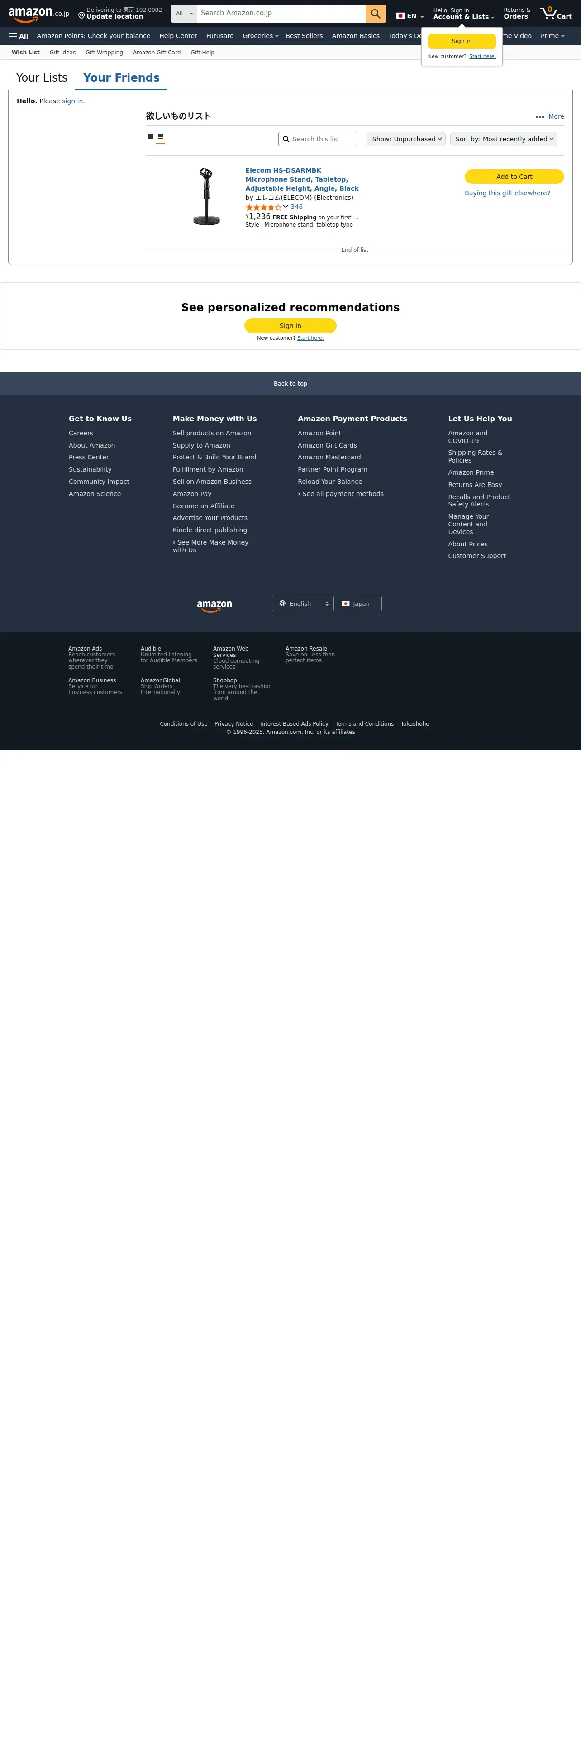This screenshot has height=1745, width=581.
Task: Click Sign in under personalized recommendations
Action: (x=290, y=326)
